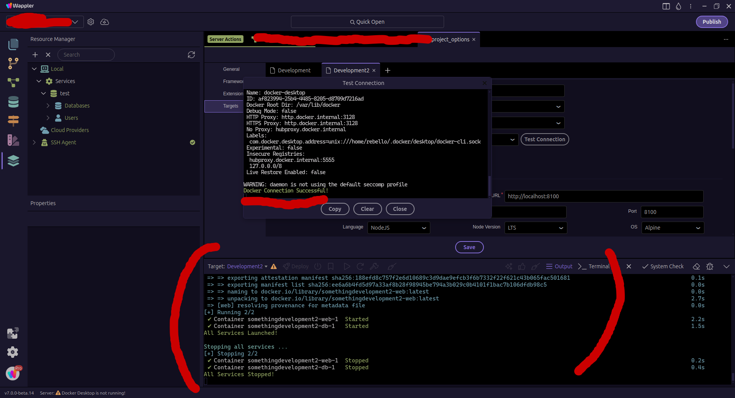Click the Resource Manager Search field
The image size is (735, 398).
(x=86, y=55)
